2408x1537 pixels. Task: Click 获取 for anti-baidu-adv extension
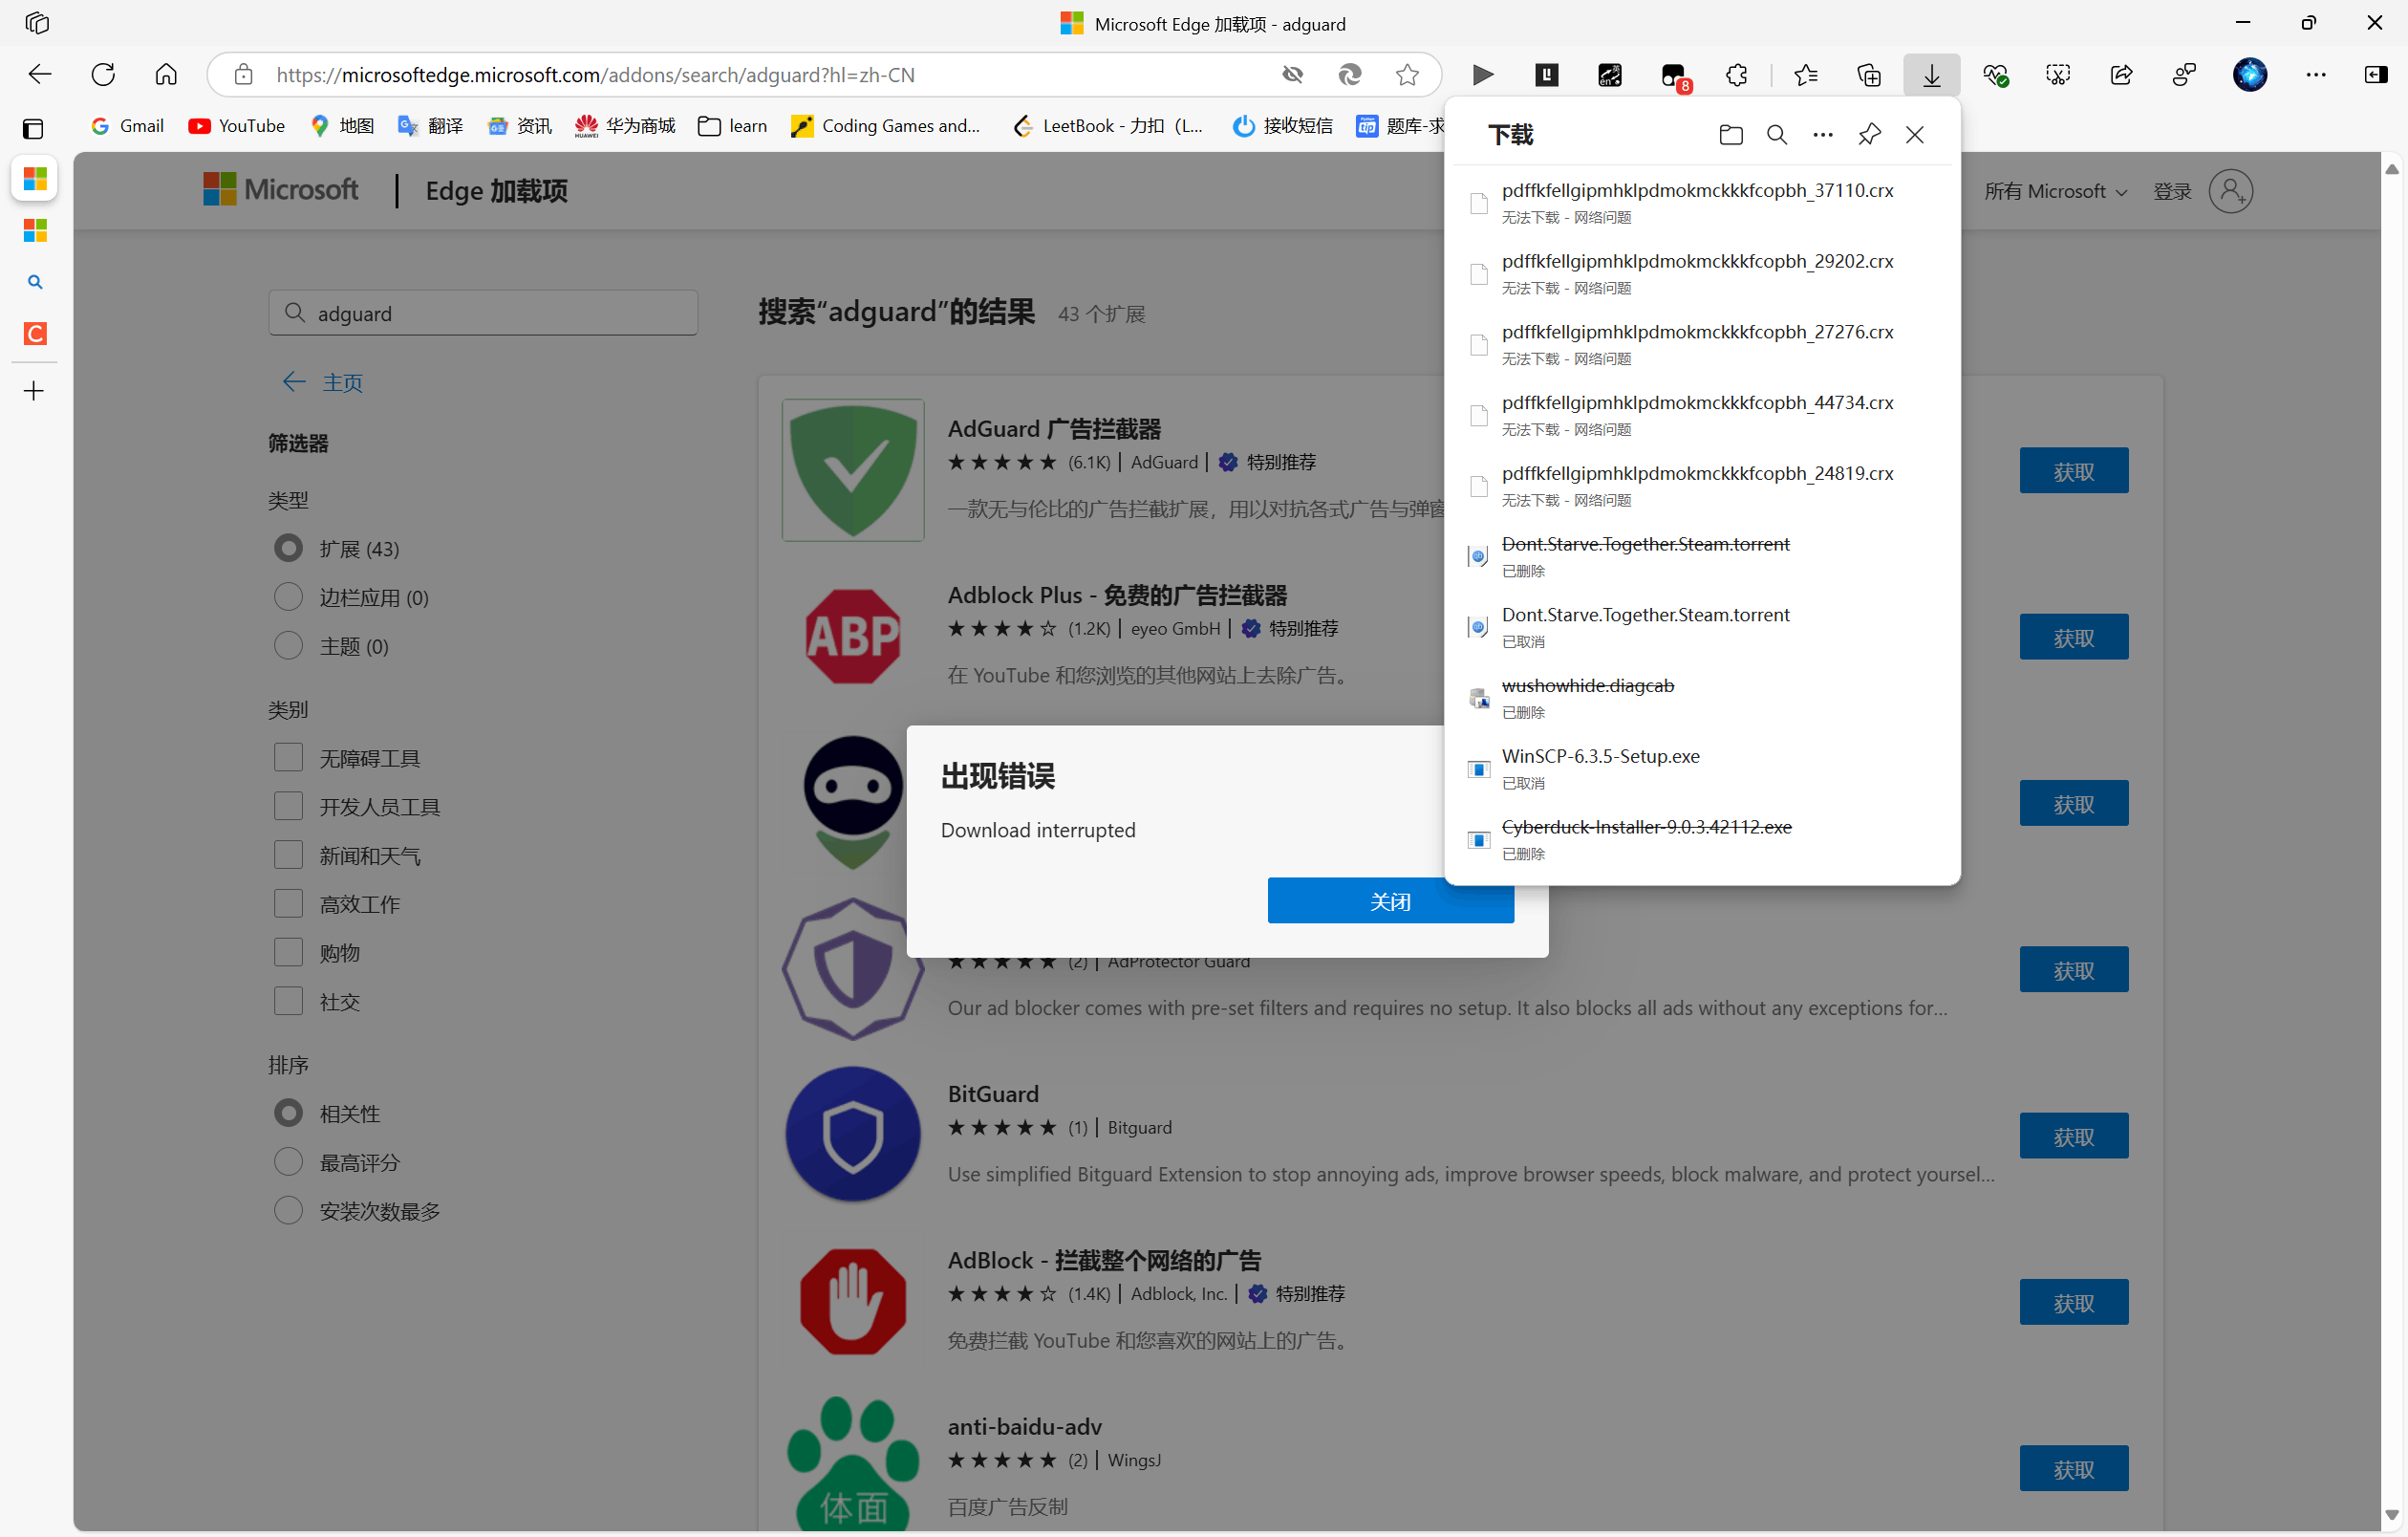pyautogui.click(x=2074, y=1469)
